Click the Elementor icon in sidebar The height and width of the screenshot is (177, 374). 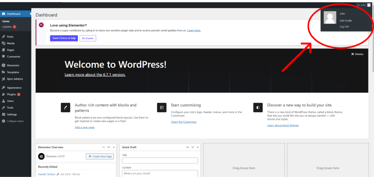(3, 66)
